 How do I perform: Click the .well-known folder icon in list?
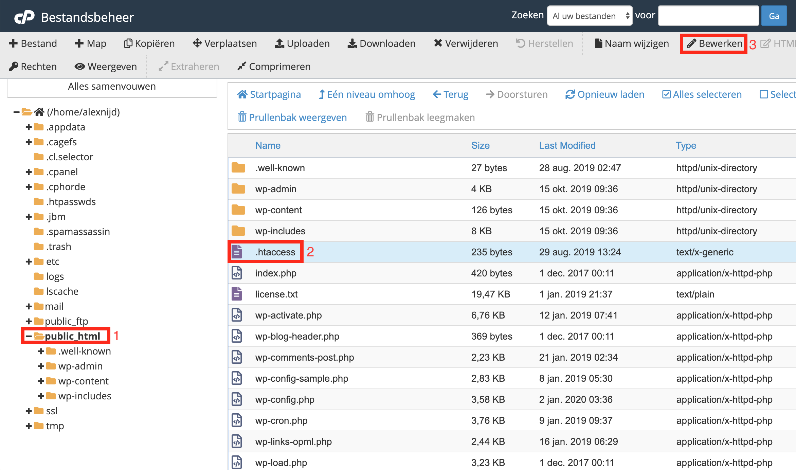point(238,168)
